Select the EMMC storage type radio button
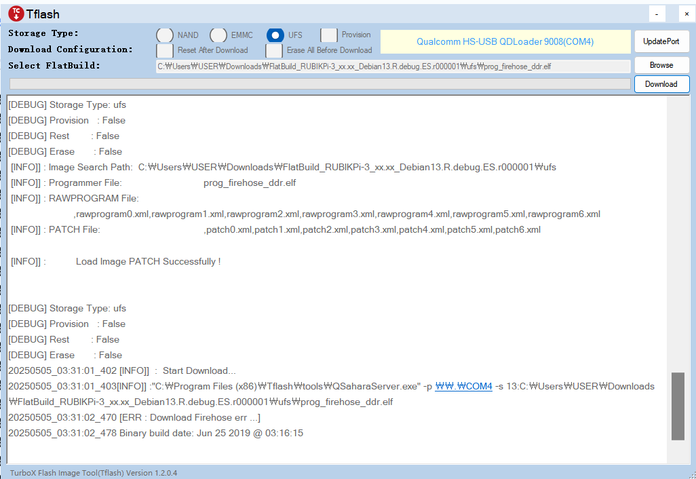 [x=218, y=35]
